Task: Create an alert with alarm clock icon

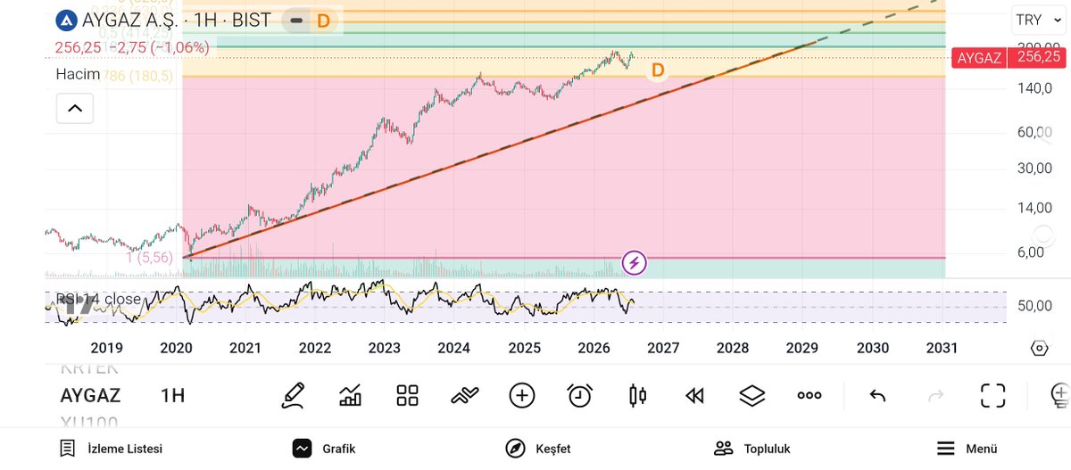Action: tap(580, 394)
